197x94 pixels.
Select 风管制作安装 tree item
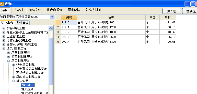[x=21, y=53]
